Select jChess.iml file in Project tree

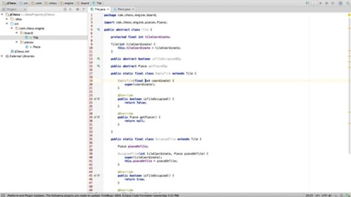point(20,51)
